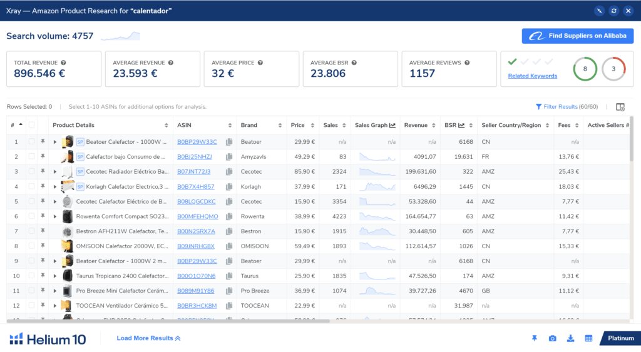Expand row 1 Beatoer Calefactor variations
Viewport: 641px width, 352px height.
coord(55,142)
